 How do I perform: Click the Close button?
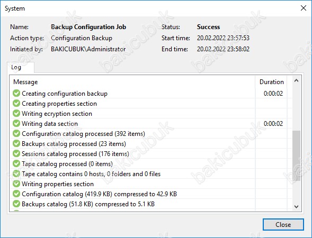click(283, 224)
